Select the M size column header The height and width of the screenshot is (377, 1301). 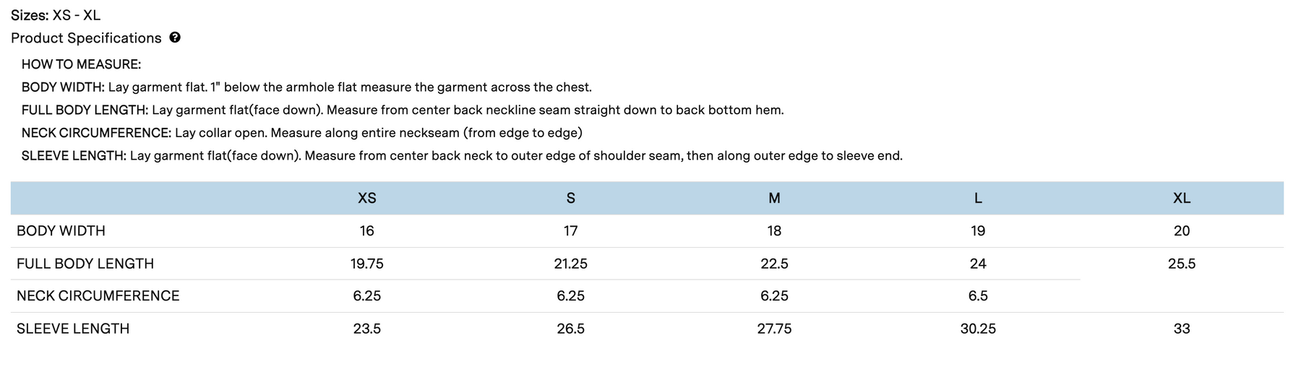click(774, 198)
